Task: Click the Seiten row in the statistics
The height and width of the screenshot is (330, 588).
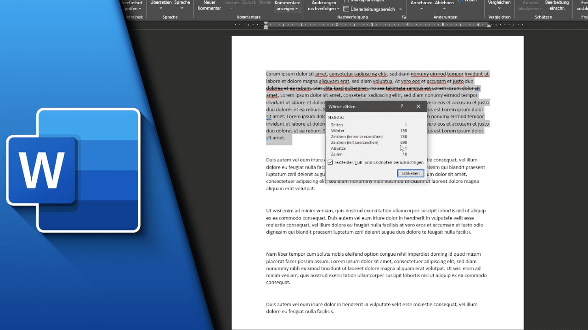Action: tap(369, 125)
